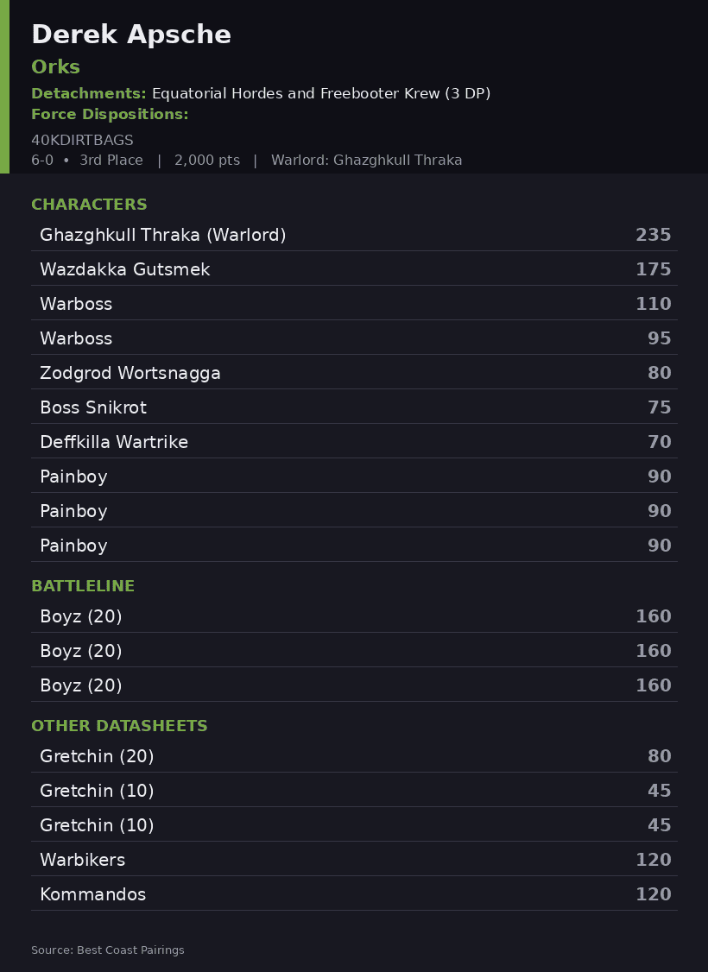Click the Ghazghkull Thraka (Warlord) row

354,234
